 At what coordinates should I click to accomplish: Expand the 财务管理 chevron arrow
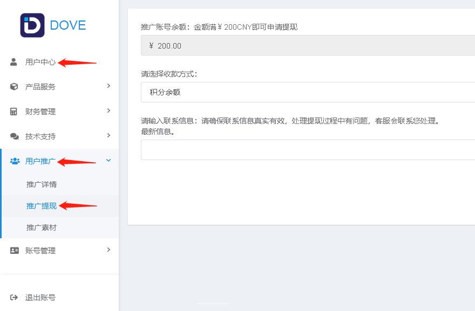(108, 110)
